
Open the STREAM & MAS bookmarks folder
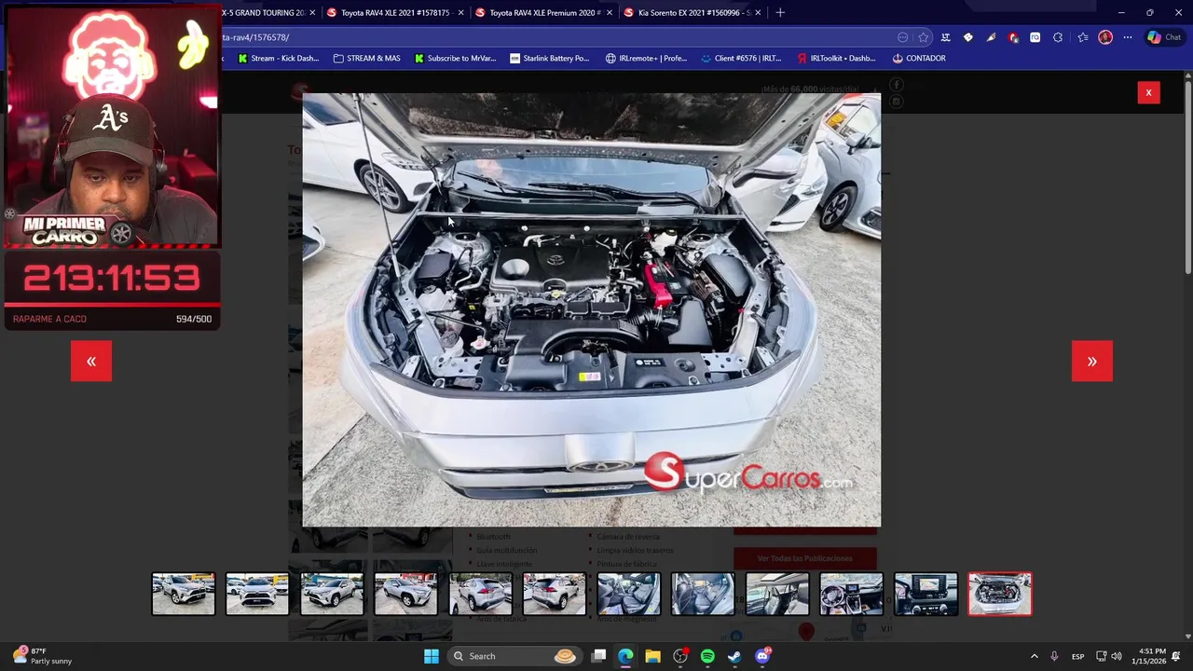366,58
